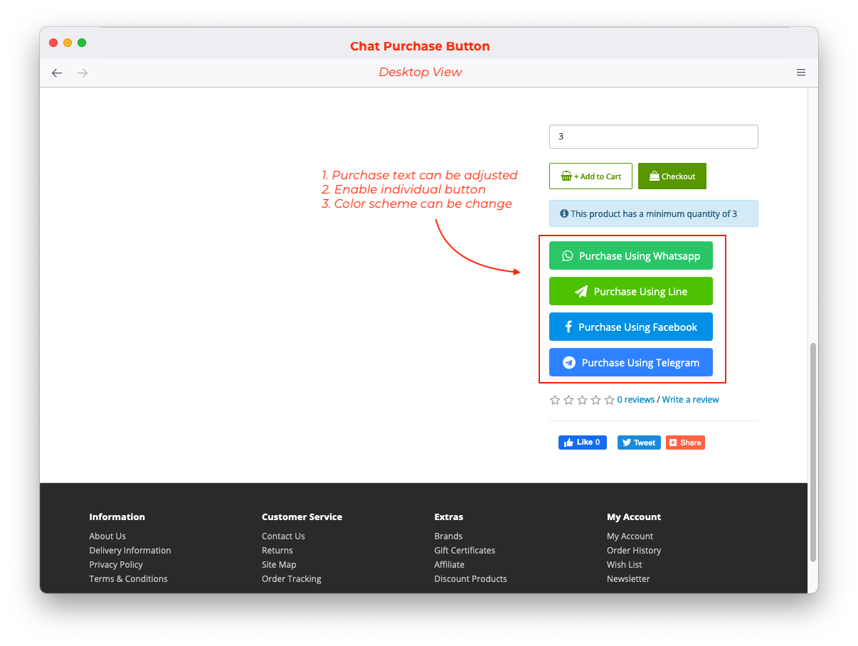Open Order Tracking footer link

[292, 579]
